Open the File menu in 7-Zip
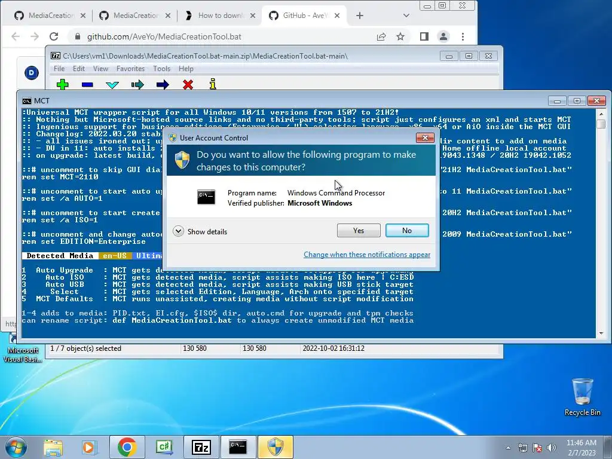612x459 pixels. tap(59, 69)
